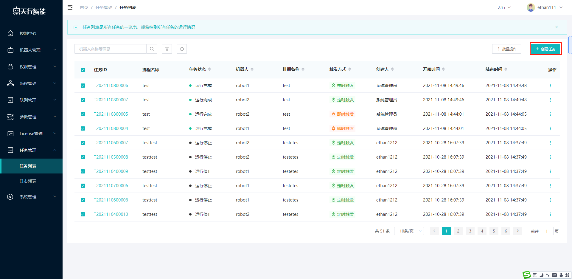This screenshot has height=279, width=572.
Task: Sort by 机器人 column arrows
Action: [x=252, y=69]
